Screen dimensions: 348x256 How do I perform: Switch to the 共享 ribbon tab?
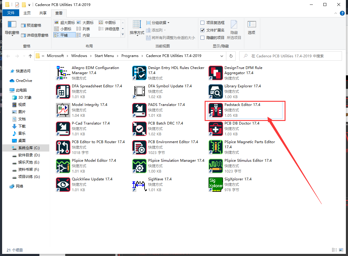[43, 13]
